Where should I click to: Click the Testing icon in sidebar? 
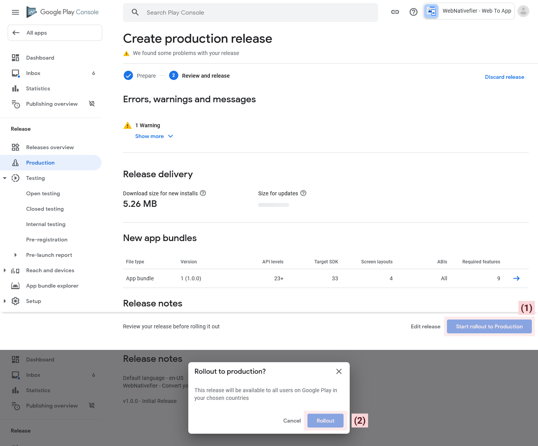(15, 178)
